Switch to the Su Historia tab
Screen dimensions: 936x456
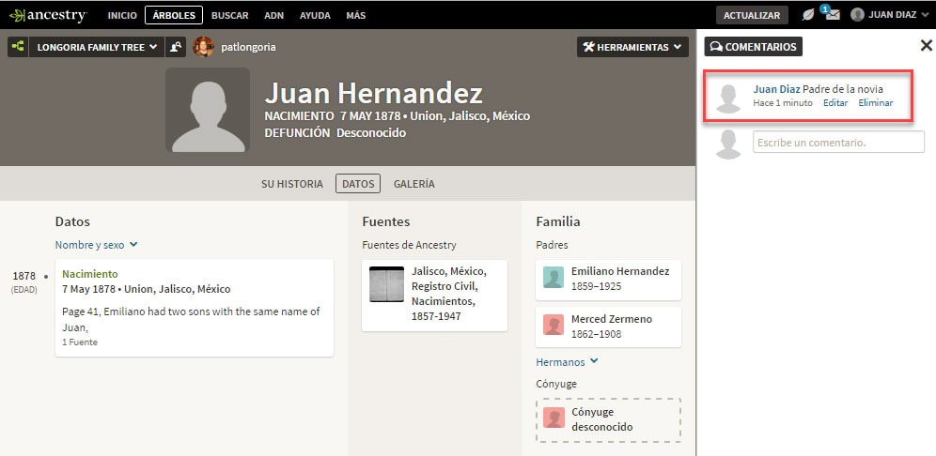click(x=292, y=184)
